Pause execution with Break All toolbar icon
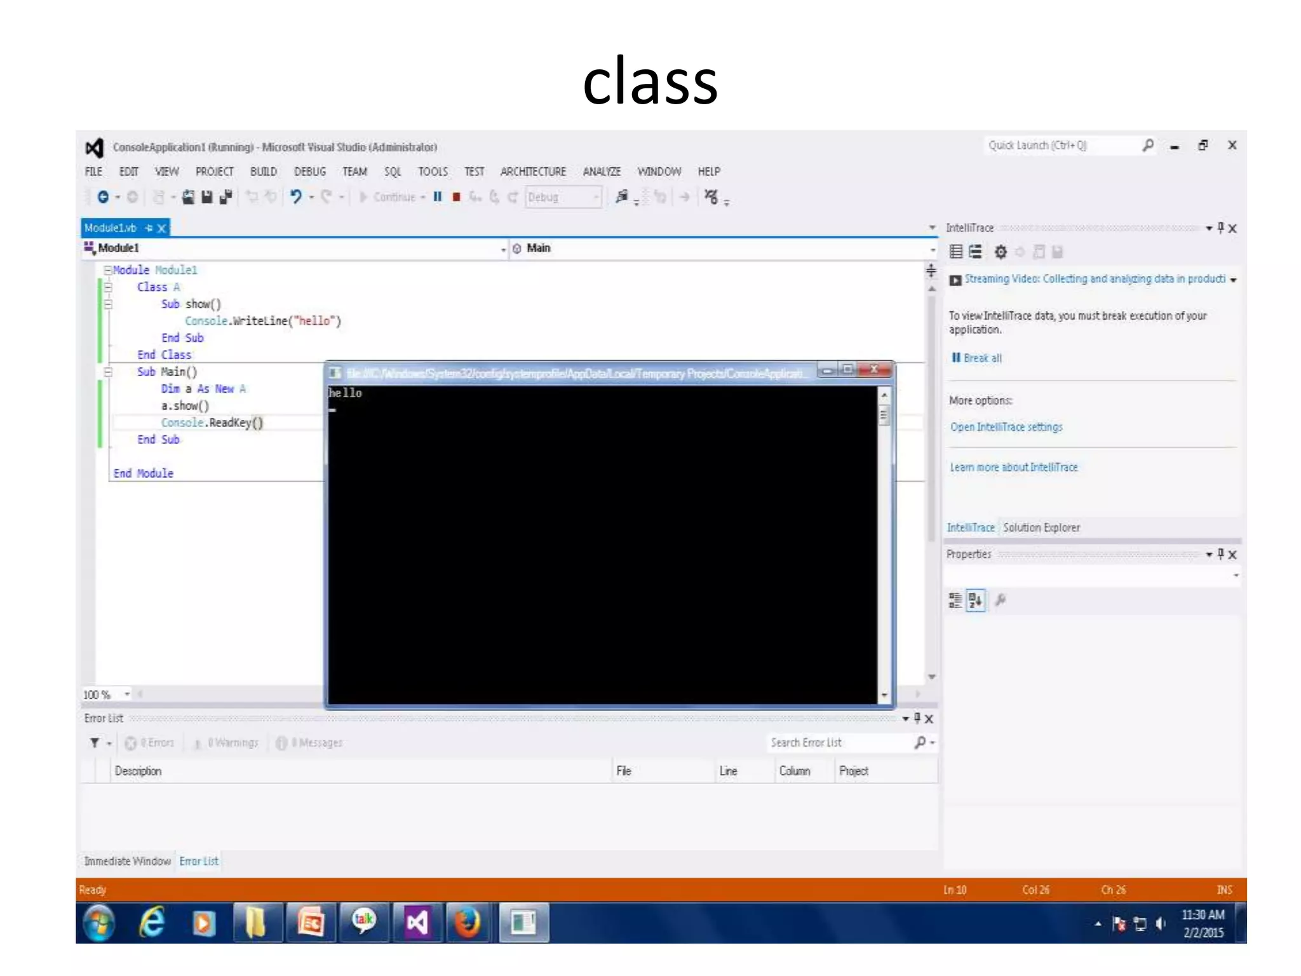This screenshot has width=1301, height=976. pyautogui.click(x=438, y=197)
